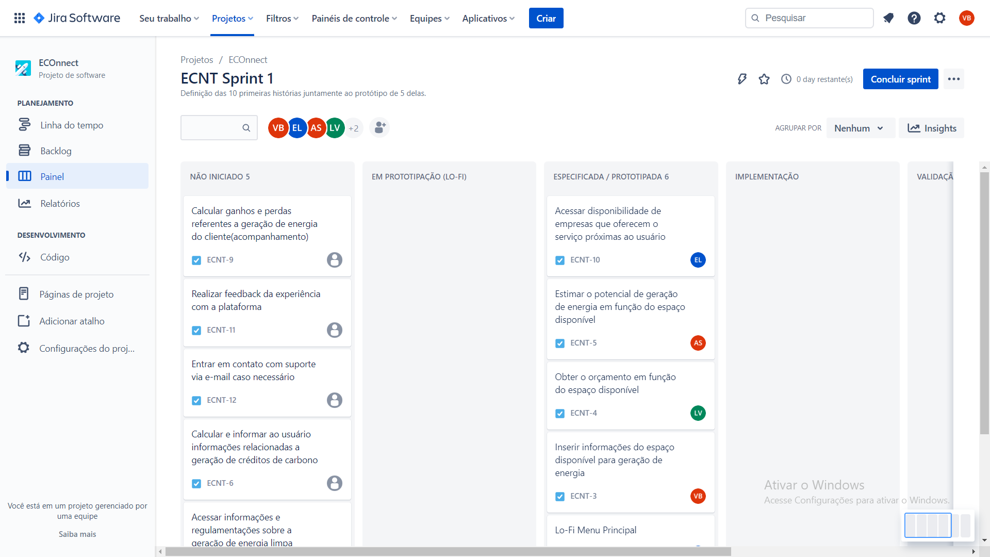The image size is (990, 557).
Task: Toggle the ECNT-5 done checkbox
Action: (560, 343)
